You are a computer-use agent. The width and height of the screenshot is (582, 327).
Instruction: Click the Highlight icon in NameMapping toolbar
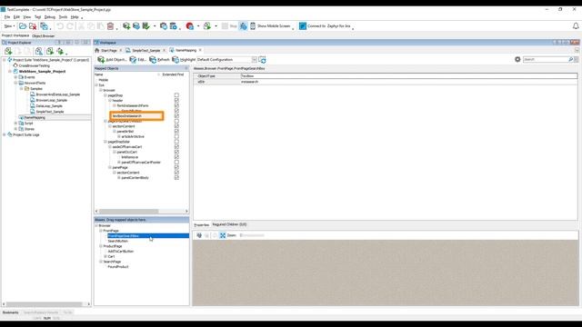pyautogui.click(x=176, y=59)
